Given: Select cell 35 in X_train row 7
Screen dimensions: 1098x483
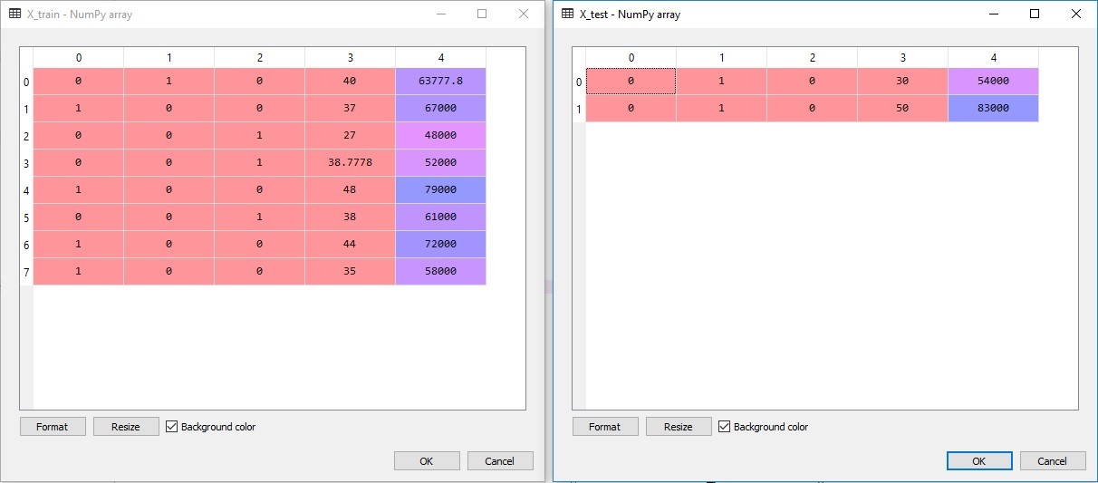Looking at the screenshot, I should [x=350, y=271].
